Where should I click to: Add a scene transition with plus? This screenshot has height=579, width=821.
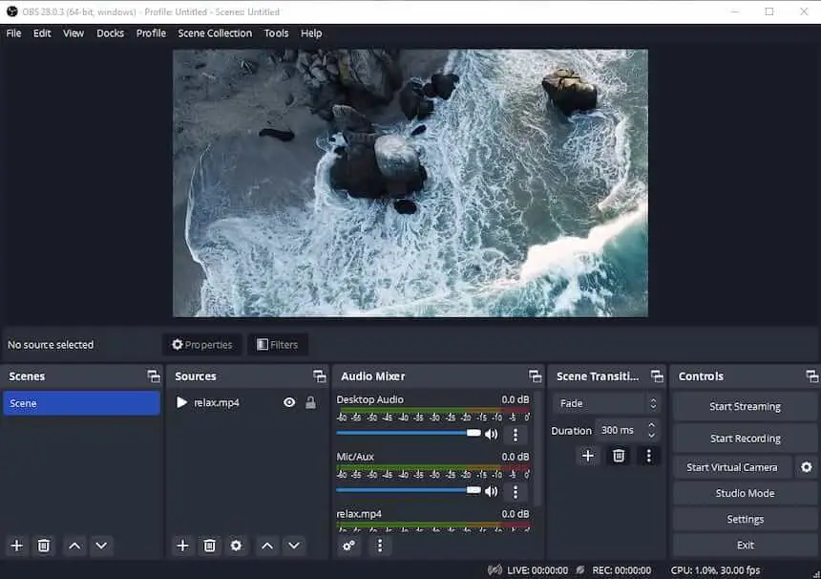coord(588,456)
